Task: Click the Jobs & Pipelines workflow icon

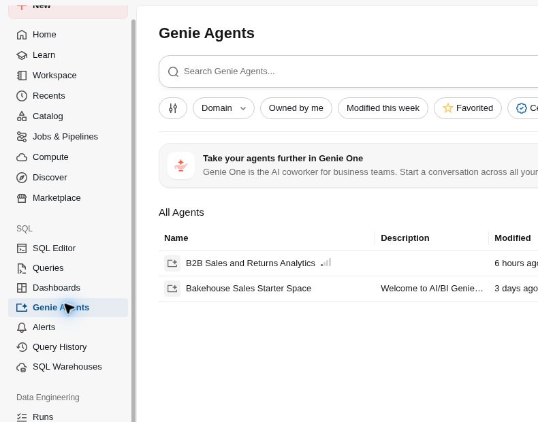Action: pyautogui.click(x=22, y=137)
